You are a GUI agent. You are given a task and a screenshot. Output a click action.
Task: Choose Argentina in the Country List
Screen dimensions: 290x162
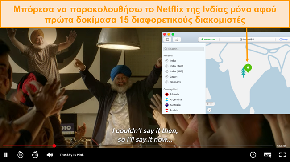[x=176, y=99]
